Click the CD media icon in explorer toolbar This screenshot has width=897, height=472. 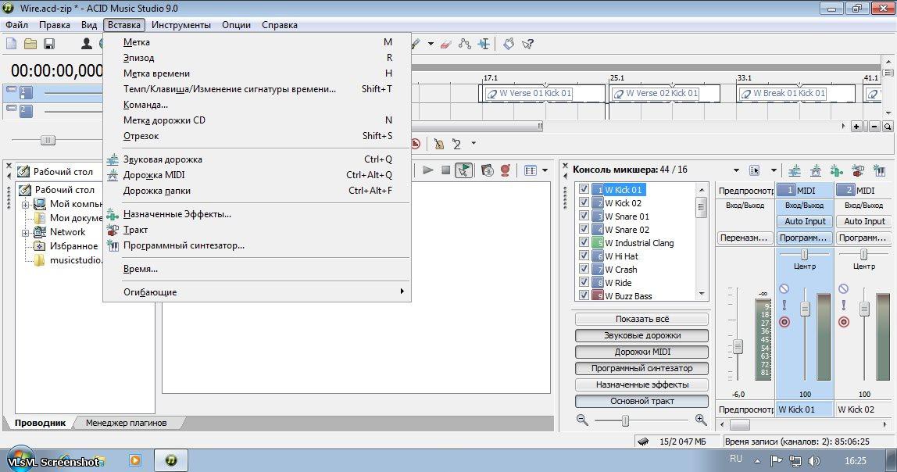tap(488, 170)
